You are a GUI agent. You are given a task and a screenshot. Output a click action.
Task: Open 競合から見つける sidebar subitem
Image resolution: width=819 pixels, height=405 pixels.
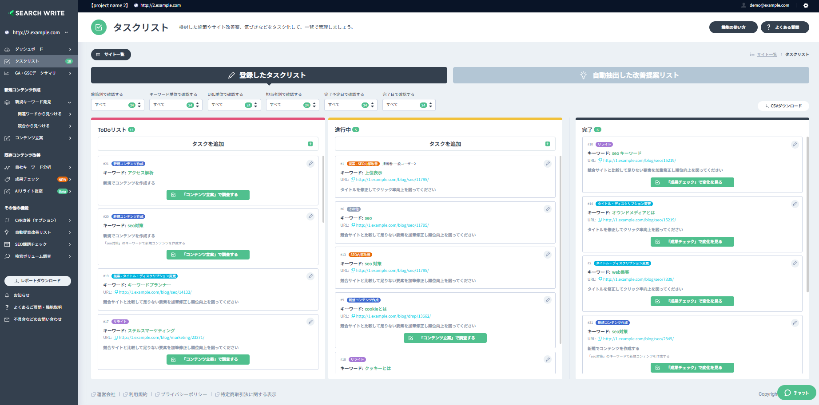(x=39, y=126)
